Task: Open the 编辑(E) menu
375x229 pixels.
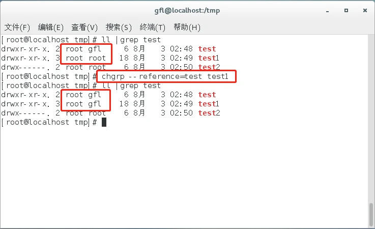Action: pos(51,27)
